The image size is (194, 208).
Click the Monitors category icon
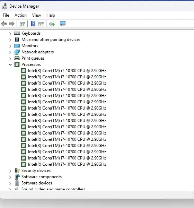pyautogui.click(x=17, y=46)
